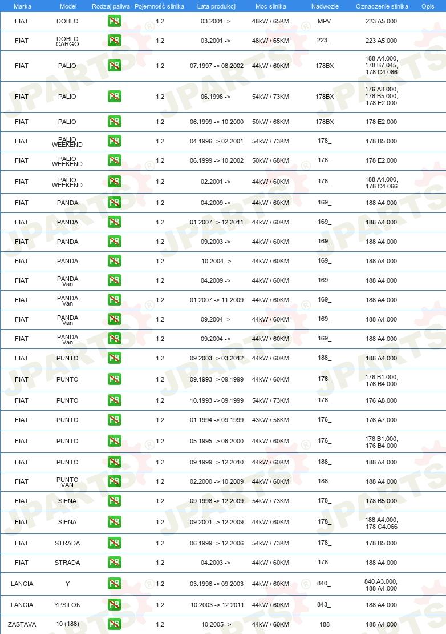The width and height of the screenshot is (446, 634).
Task: Select the 176 A8.000 engine code cell
Action: tap(382, 400)
